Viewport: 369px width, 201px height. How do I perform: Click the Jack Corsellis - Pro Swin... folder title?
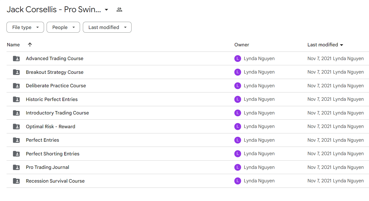[x=54, y=10]
